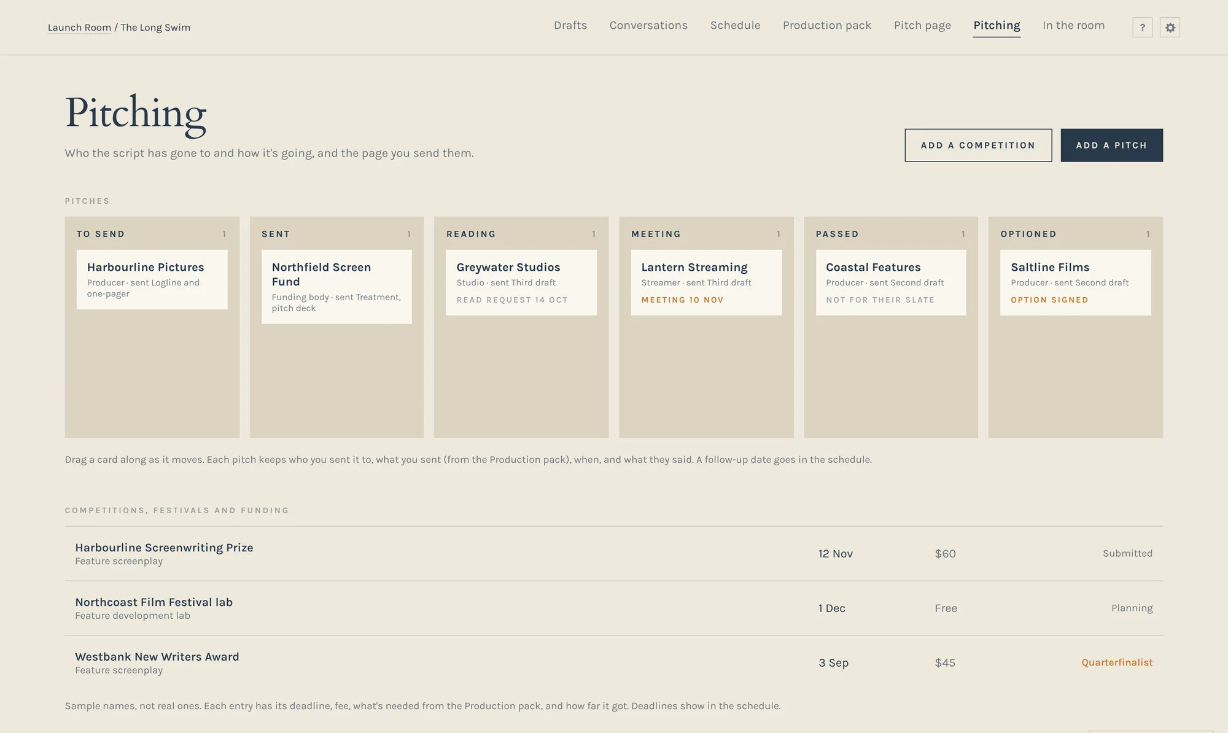Viewport: 1228px width, 733px height.
Task: Switch to In the room tab
Action: point(1073,25)
